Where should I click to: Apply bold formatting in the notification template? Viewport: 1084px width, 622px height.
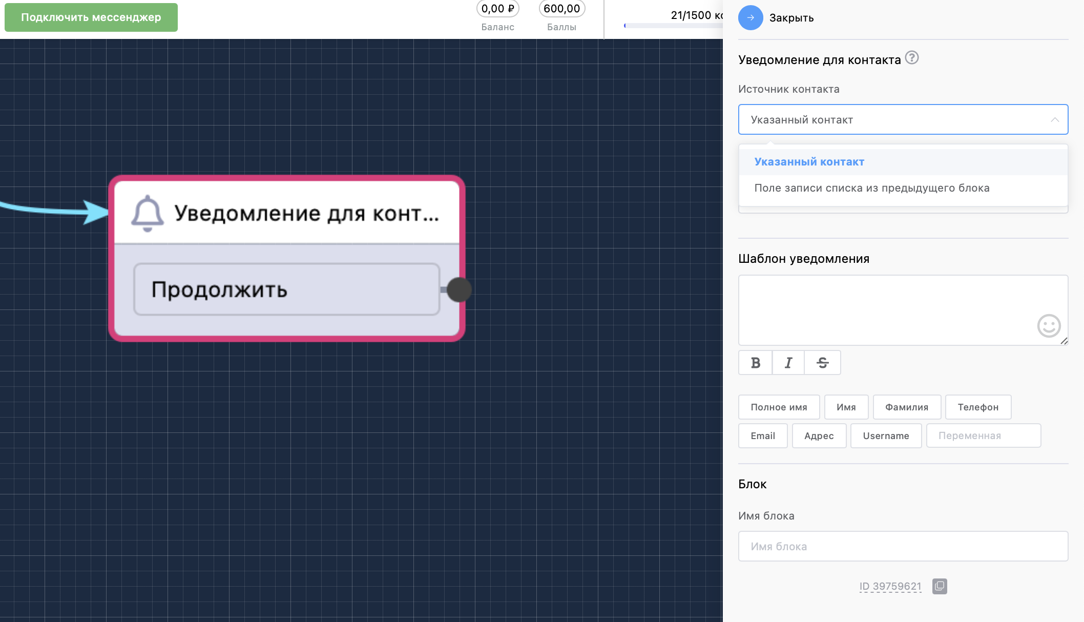[x=755, y=362]
